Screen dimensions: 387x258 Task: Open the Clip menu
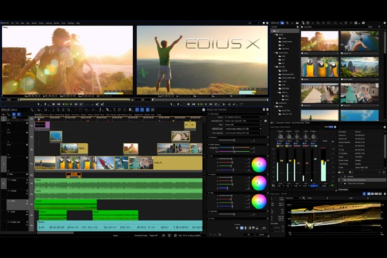click(28, 23)
